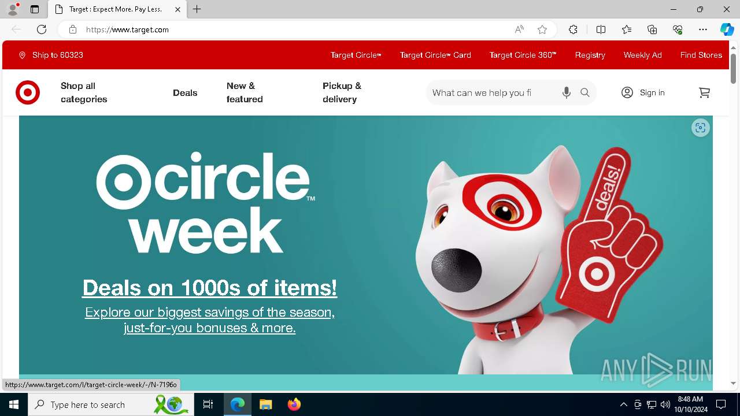
Task: Open the shopping cart
Action: [704, 92]
